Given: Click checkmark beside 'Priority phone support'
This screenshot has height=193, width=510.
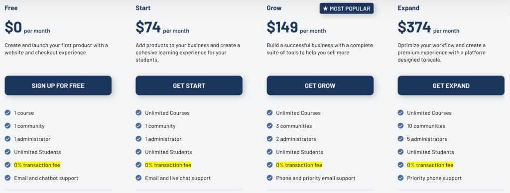Looking at the screenshot, I should 401,178.
